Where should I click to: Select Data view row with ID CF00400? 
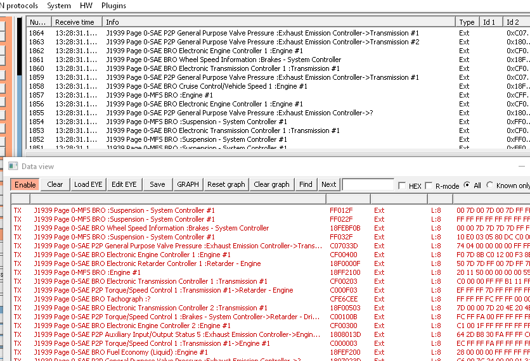click(271, 255)
